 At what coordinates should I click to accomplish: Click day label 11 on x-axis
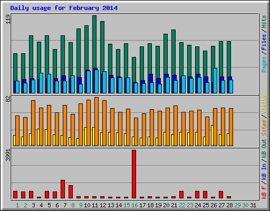pos(95,205)
